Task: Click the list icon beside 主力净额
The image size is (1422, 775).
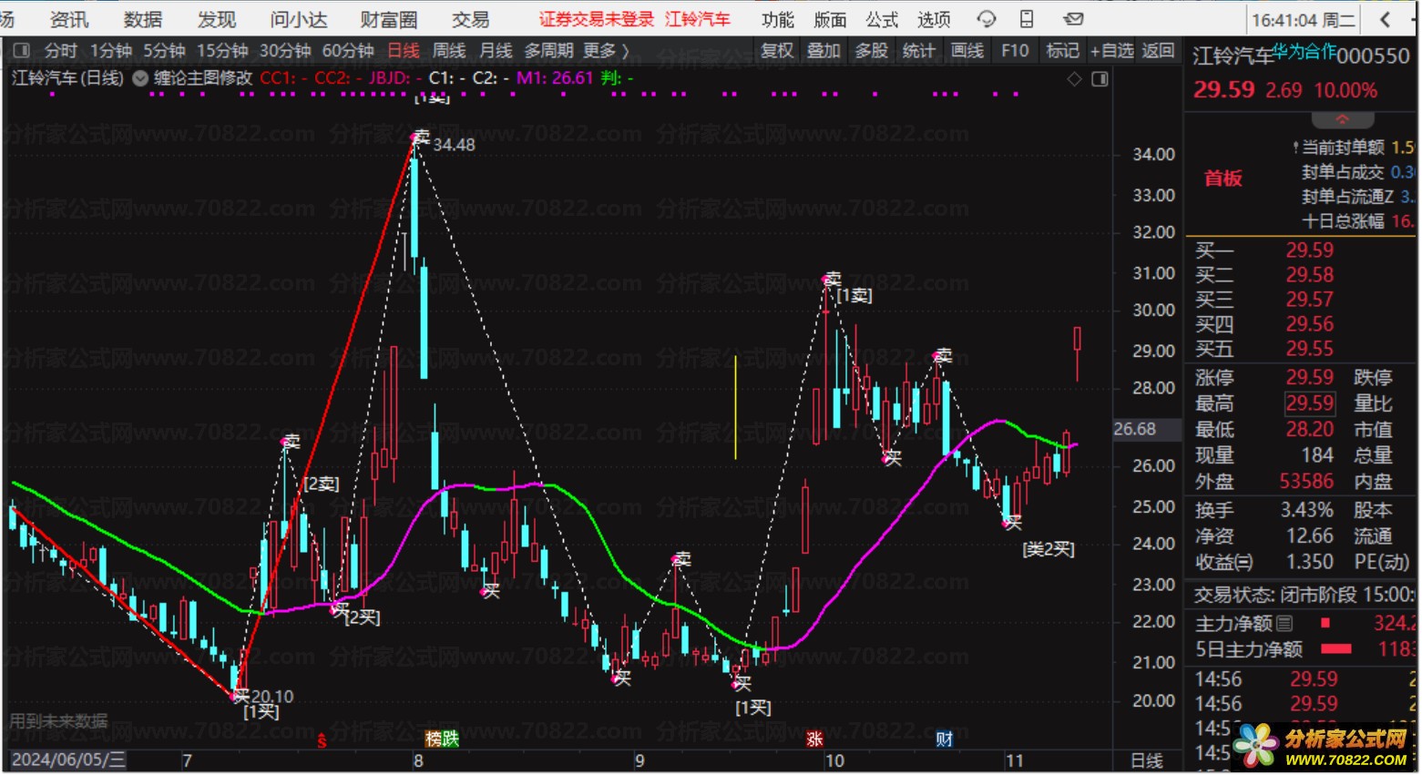Action: [1284, 624]
